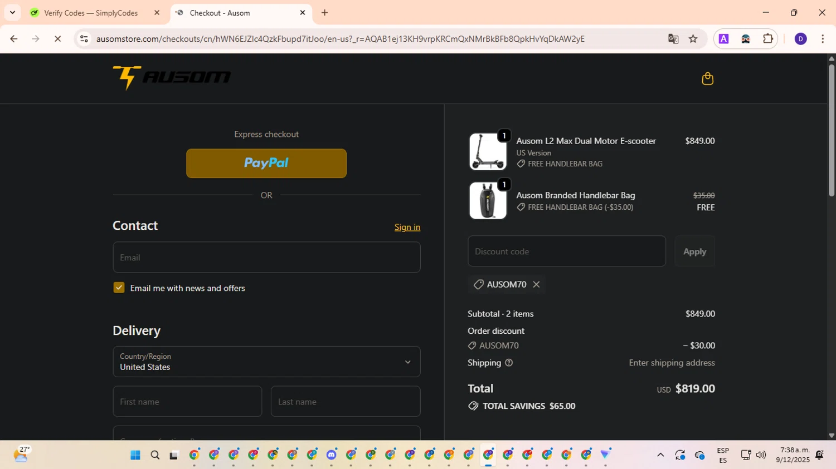The image size is (836, 469).
Task: Click the Ausom L2 Max scooter thumbnail
Action: pos(488,151)
